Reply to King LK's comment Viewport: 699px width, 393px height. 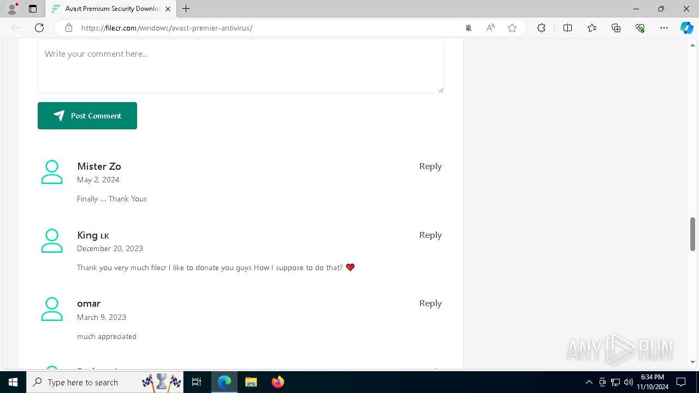pyautogui.click(x=430, y=235)
